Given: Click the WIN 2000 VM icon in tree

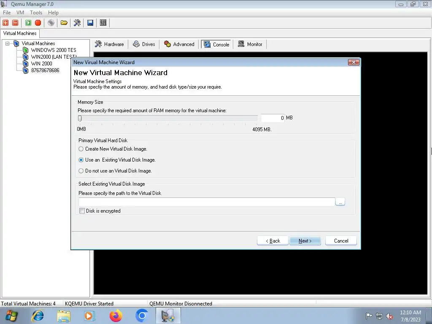Looking at the screenshot, I should [x=26, y=64].
